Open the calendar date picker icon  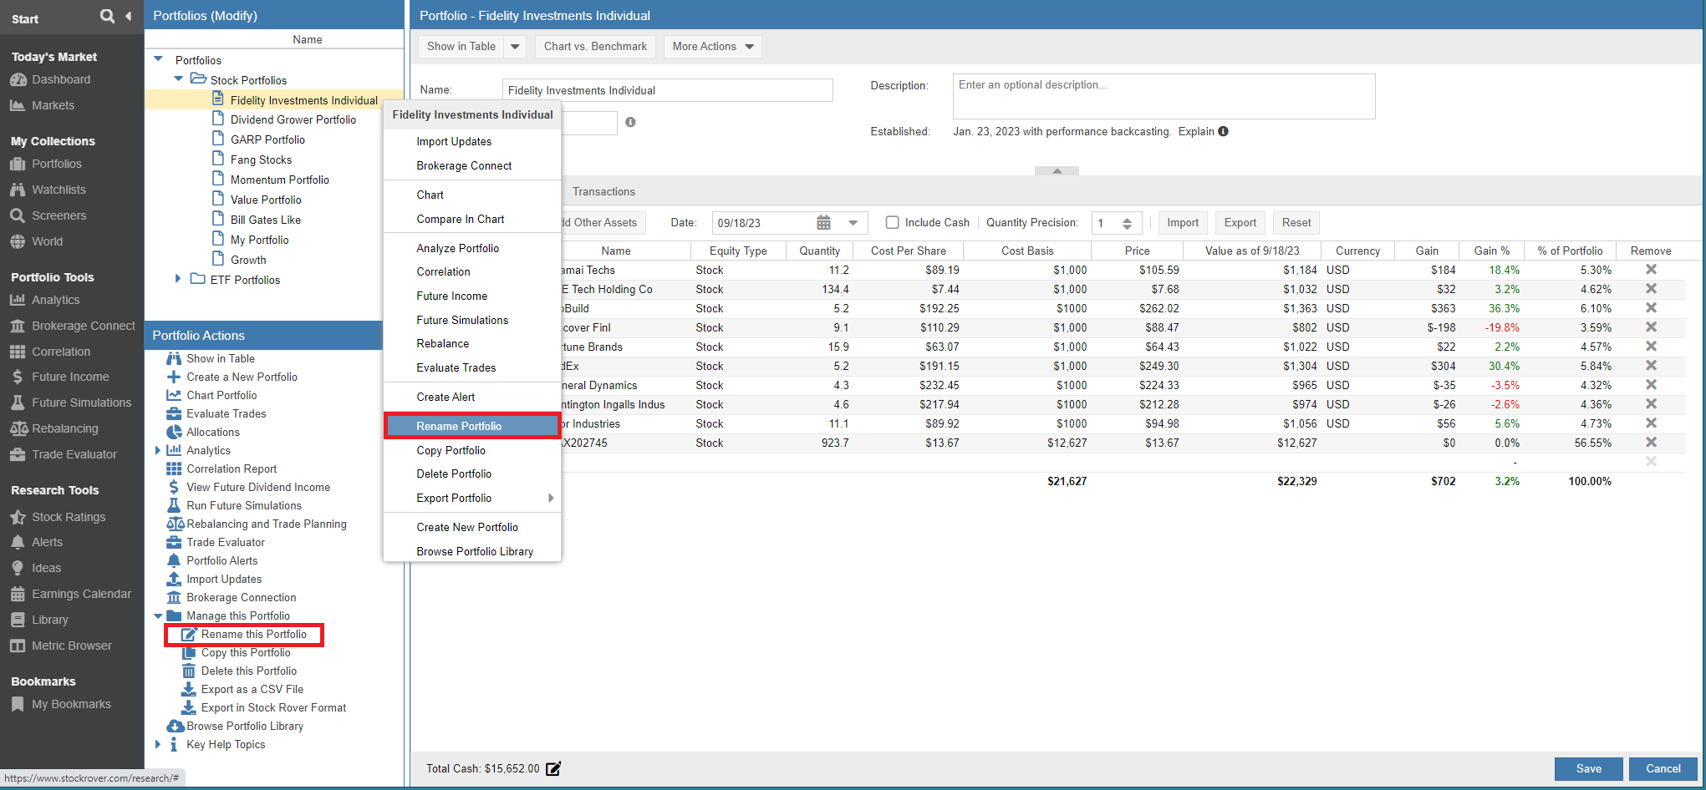click(x=823, y=222)
